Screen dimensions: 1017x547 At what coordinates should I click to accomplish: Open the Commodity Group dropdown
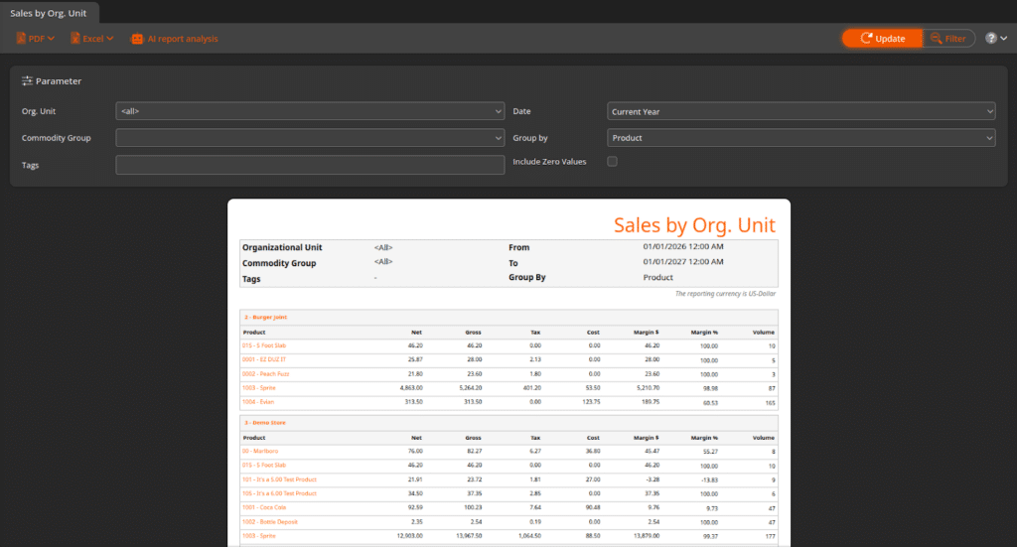(x=310, y=138)
